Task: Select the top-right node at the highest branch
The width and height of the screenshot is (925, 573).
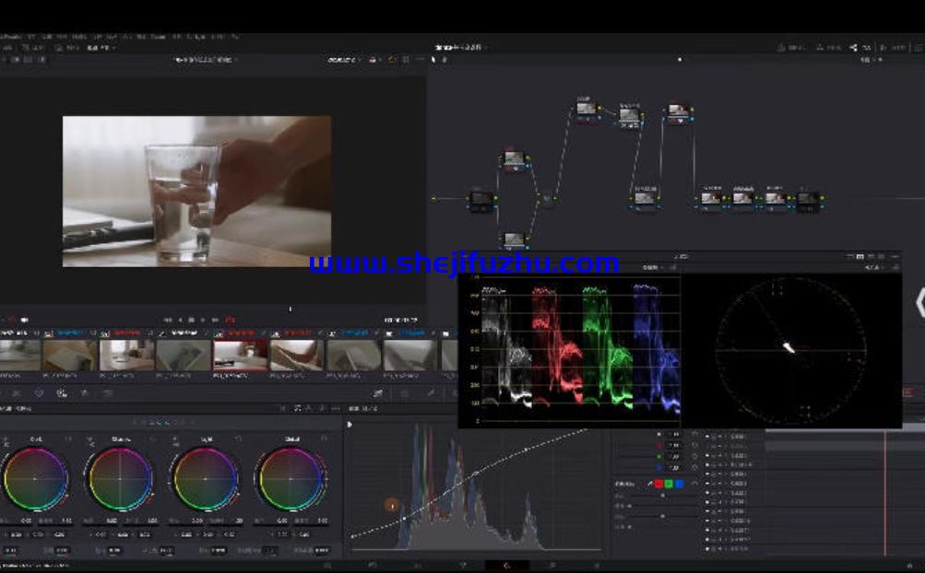Action: click(679, 111)
